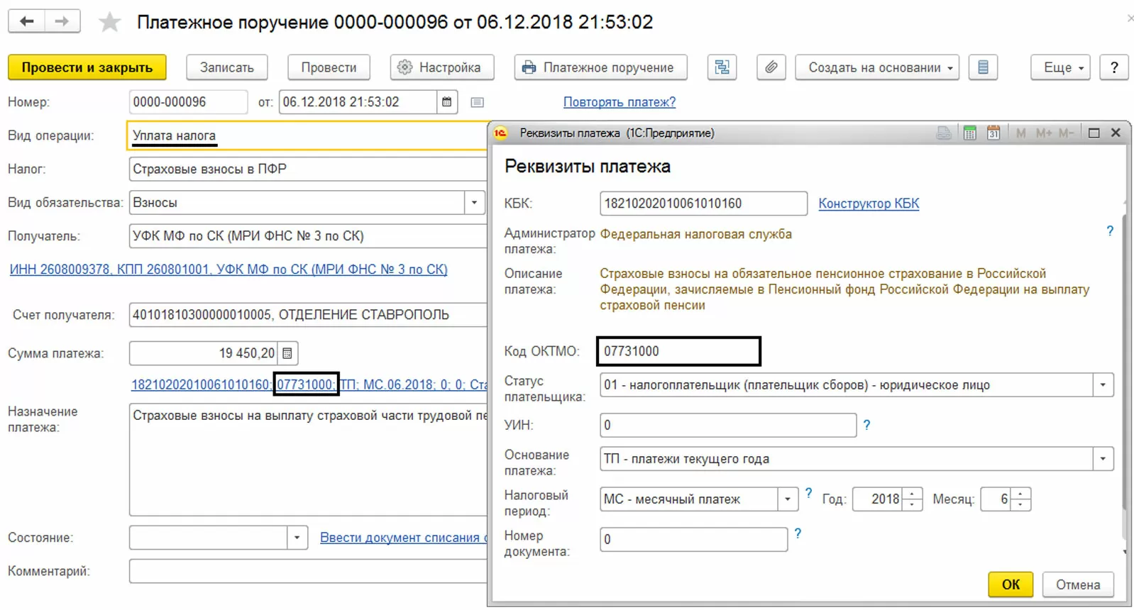This screenshot has width=1134, height=610.
Task: Go back with the left arrow button
Action: coord(27,21)
